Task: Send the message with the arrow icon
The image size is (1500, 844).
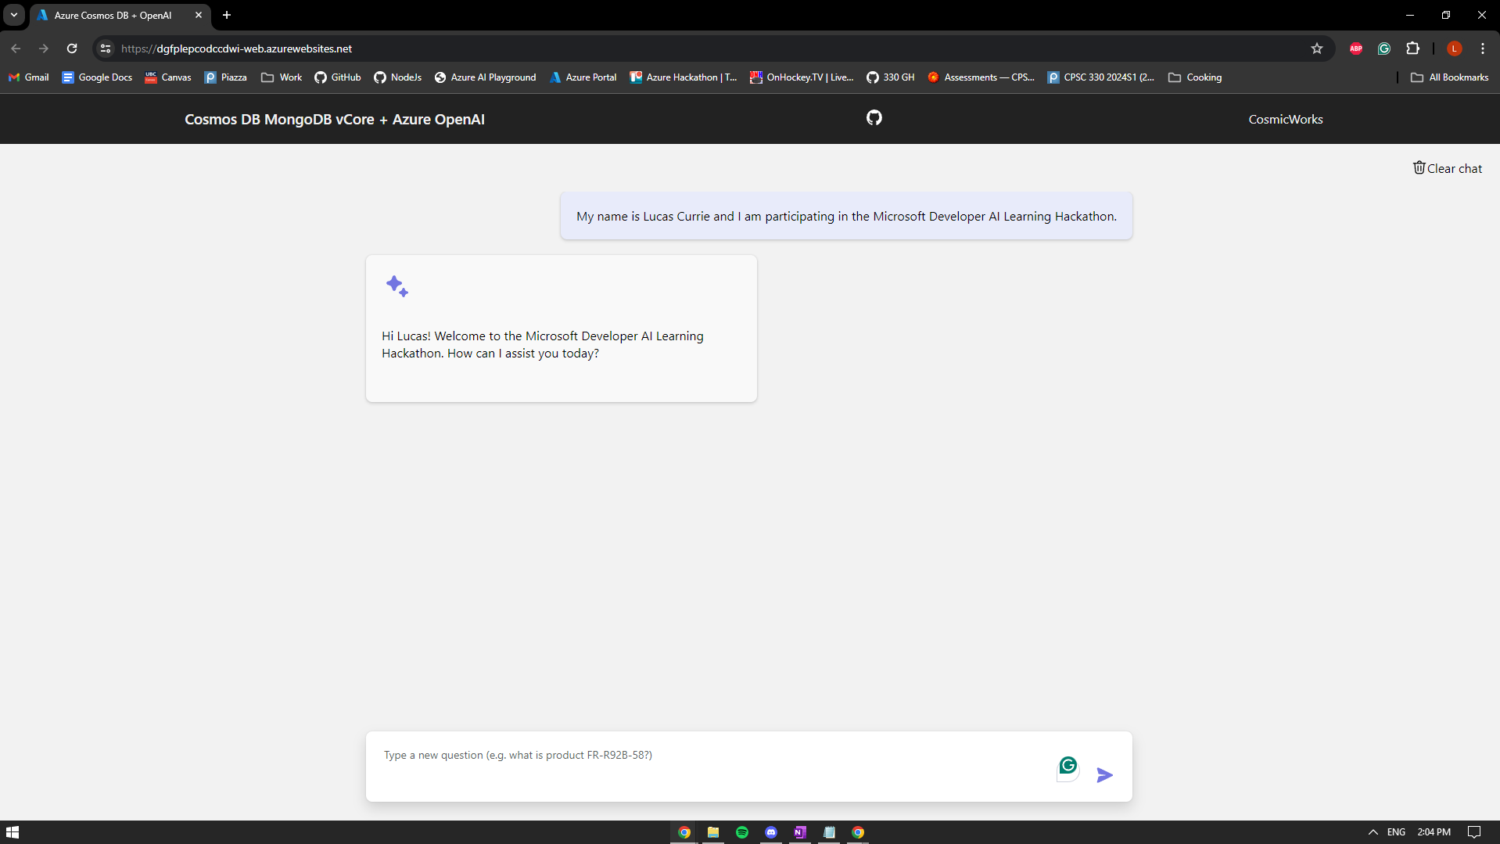Action: point(1104,775)
